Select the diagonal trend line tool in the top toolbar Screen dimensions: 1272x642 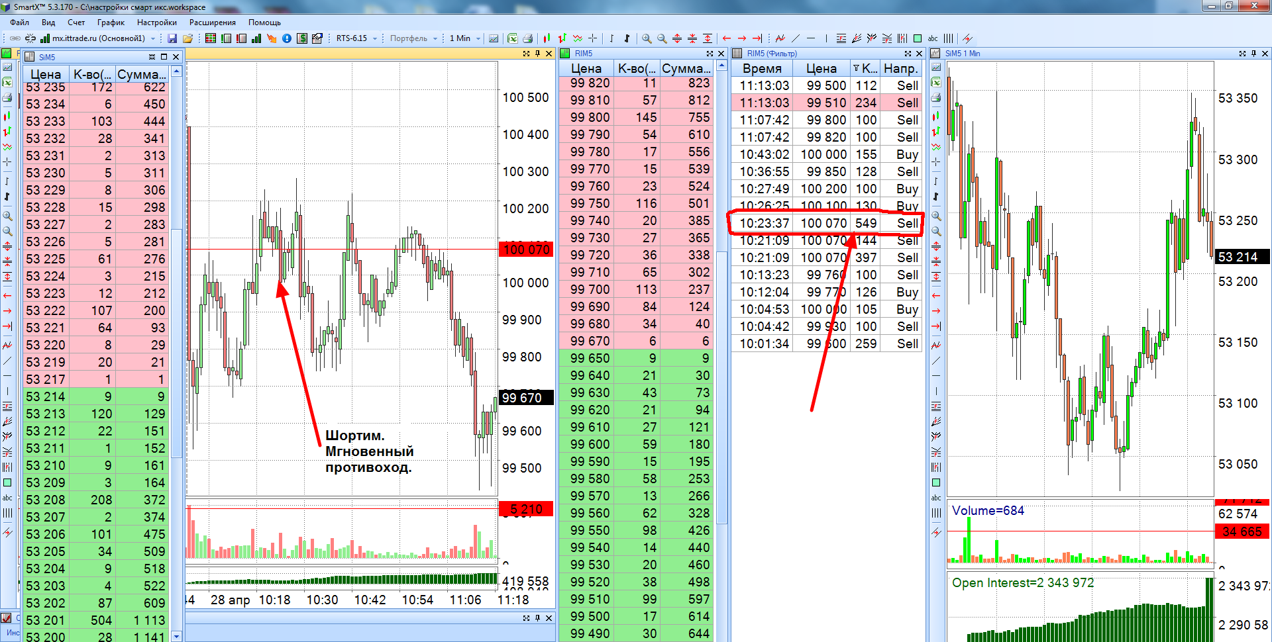point(796,38)
